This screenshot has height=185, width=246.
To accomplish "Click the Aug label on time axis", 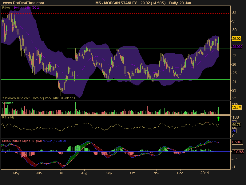I will click(84, 173).
